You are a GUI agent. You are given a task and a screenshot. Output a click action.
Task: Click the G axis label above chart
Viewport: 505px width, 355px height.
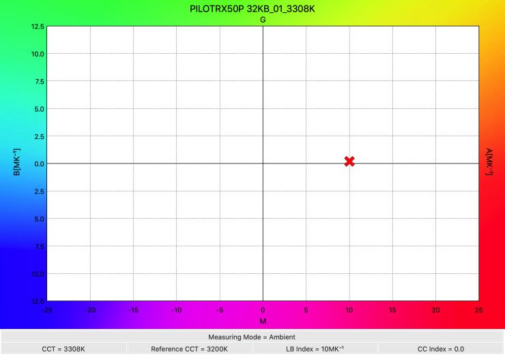263,20
